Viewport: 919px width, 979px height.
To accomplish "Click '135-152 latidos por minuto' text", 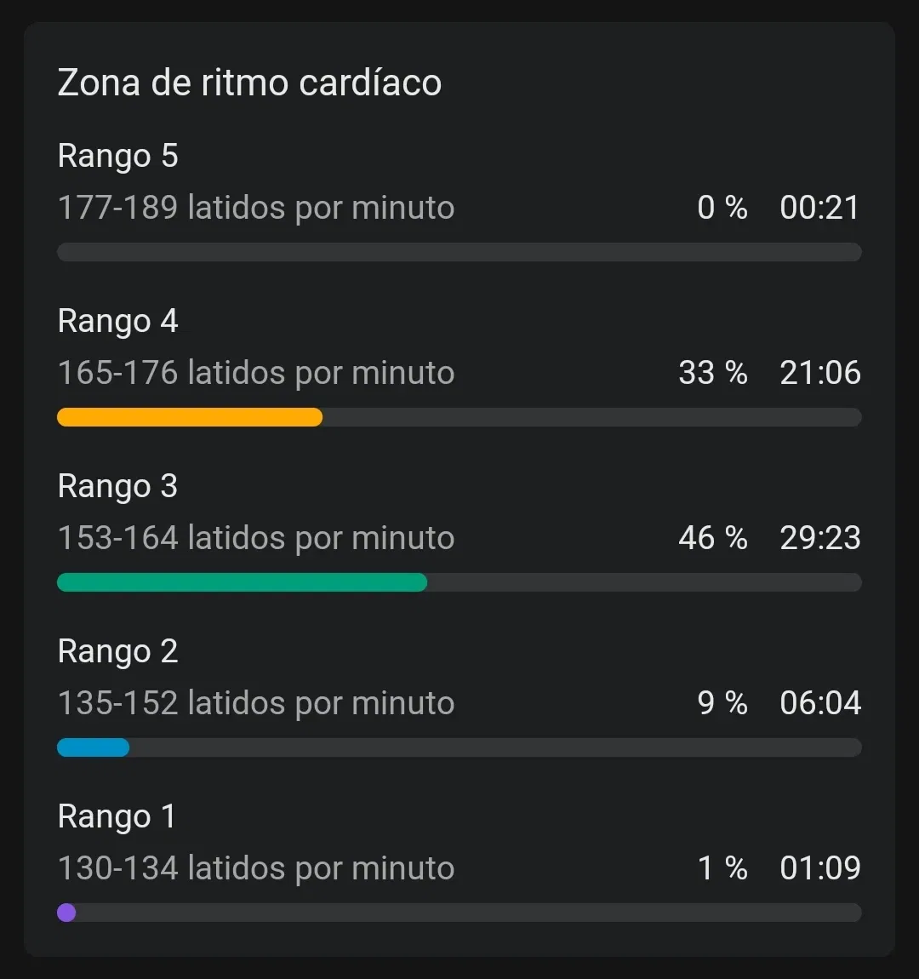I will [x=256, y=703].
